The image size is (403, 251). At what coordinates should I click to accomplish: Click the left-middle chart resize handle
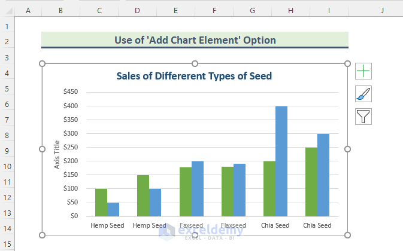[42, 149]
